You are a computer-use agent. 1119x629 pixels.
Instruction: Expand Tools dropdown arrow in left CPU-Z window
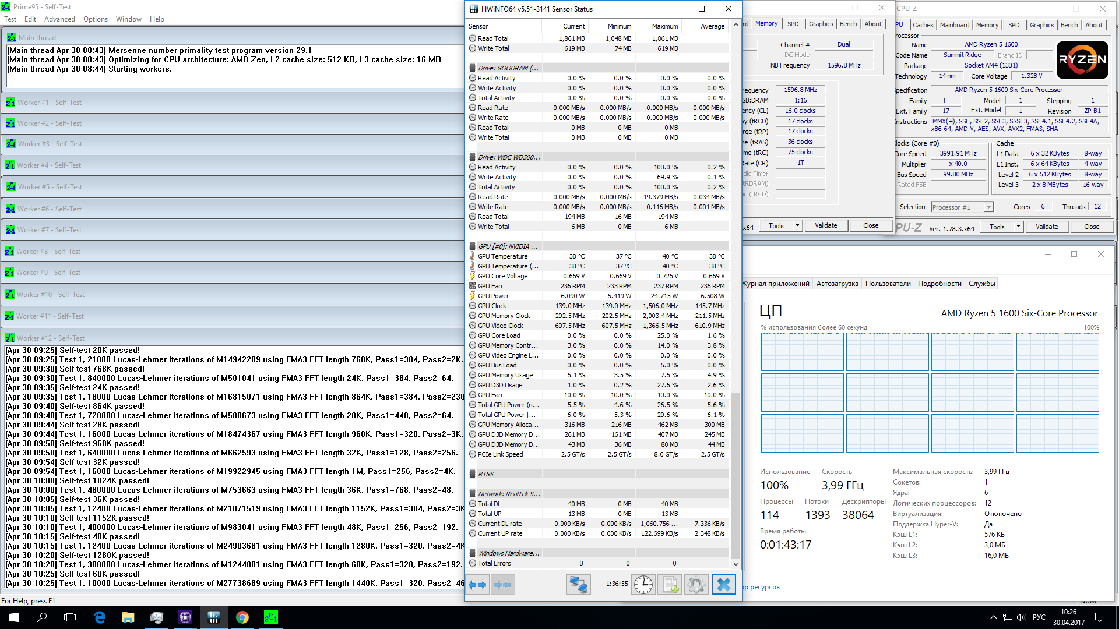point(797,225)
